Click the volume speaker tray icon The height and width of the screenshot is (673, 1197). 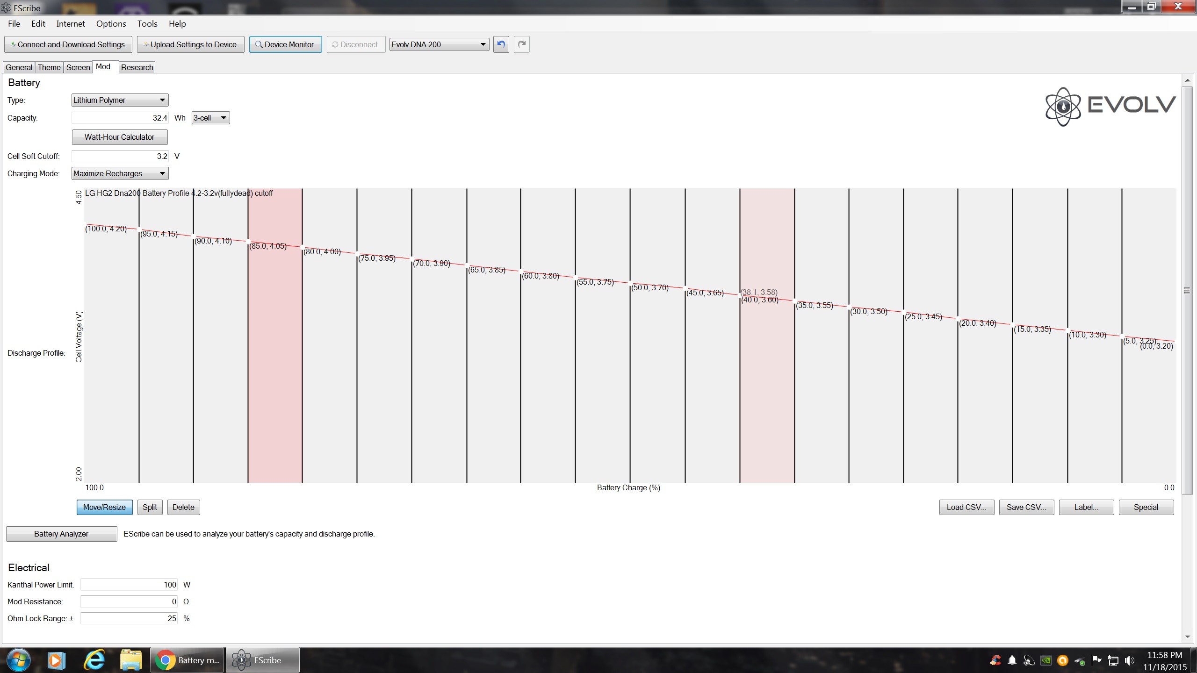(x=1129, y=660)
